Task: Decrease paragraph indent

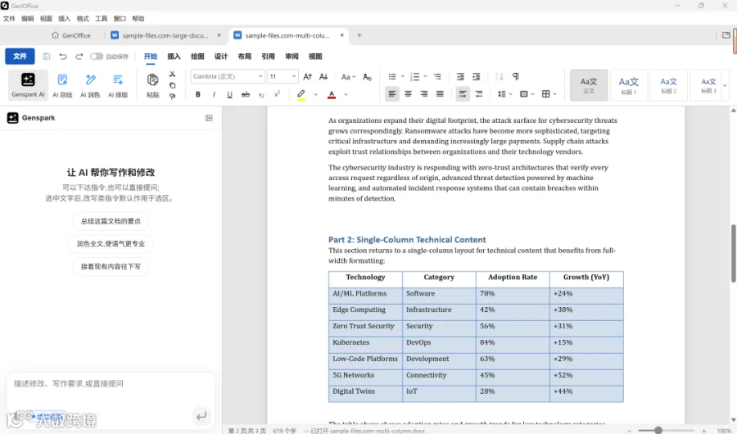Action: pos(460,77)
